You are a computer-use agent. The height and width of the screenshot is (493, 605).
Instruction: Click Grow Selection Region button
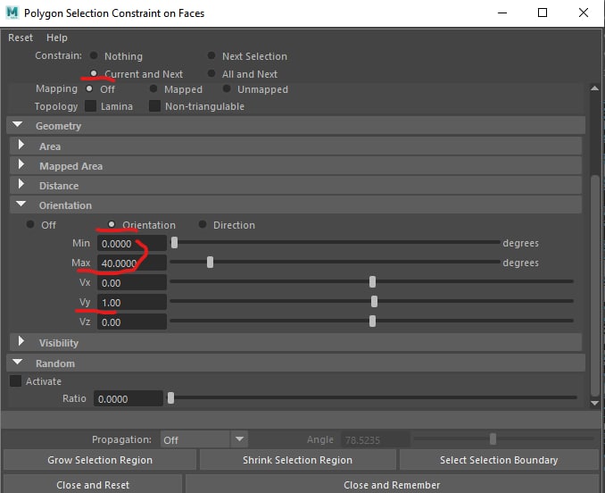(x=100, y=460)
